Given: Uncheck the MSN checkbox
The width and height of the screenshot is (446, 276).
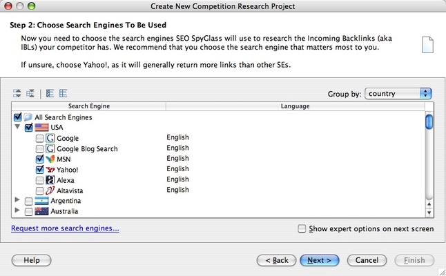Looking at the screenshot, I should coord(39,159).
